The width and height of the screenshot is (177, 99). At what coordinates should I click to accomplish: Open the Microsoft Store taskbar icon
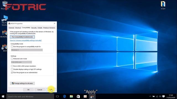[x=78, y=97]
